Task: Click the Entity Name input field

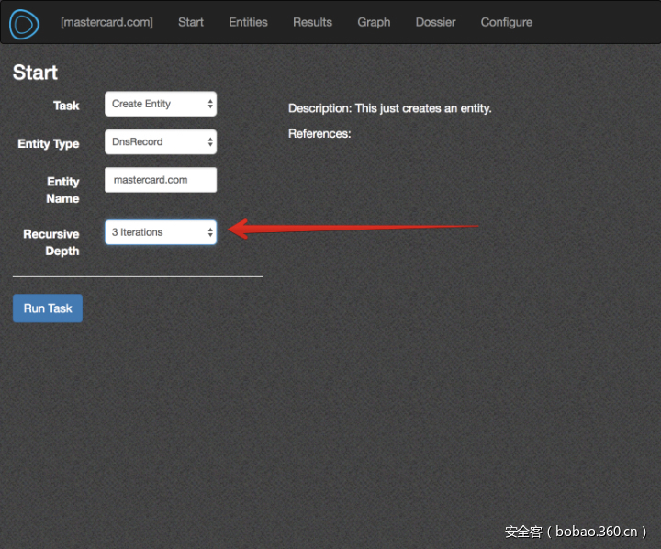Action: 161,180
